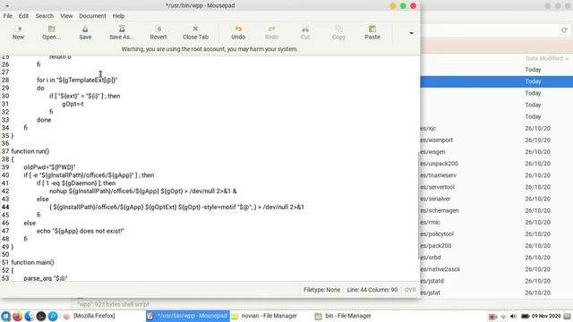Place cursor on line 44 of the script
Screen dimensions: 573x322
(177, 207)
